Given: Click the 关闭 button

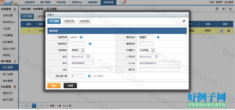Looking at the screenshot, I should (x=70, y=86).
